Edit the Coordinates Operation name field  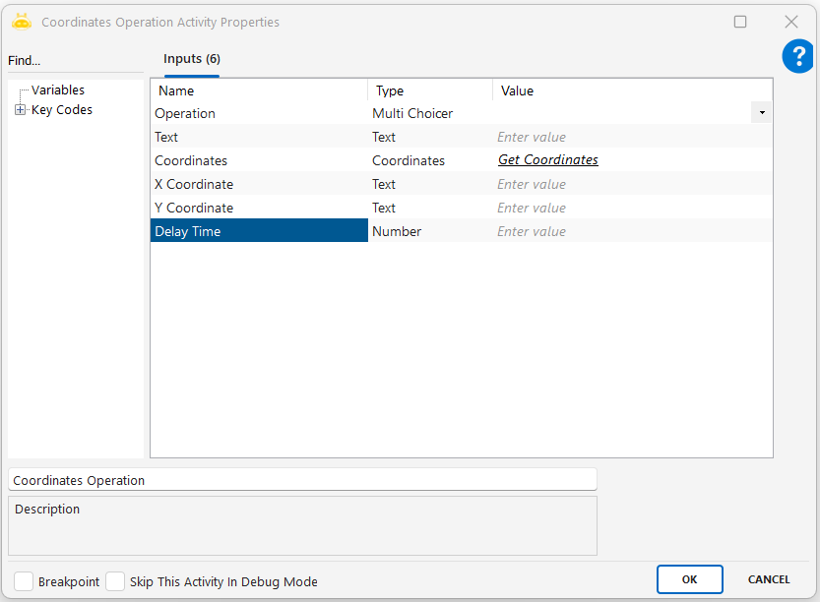pyautogui.click(x=301, y=480)
